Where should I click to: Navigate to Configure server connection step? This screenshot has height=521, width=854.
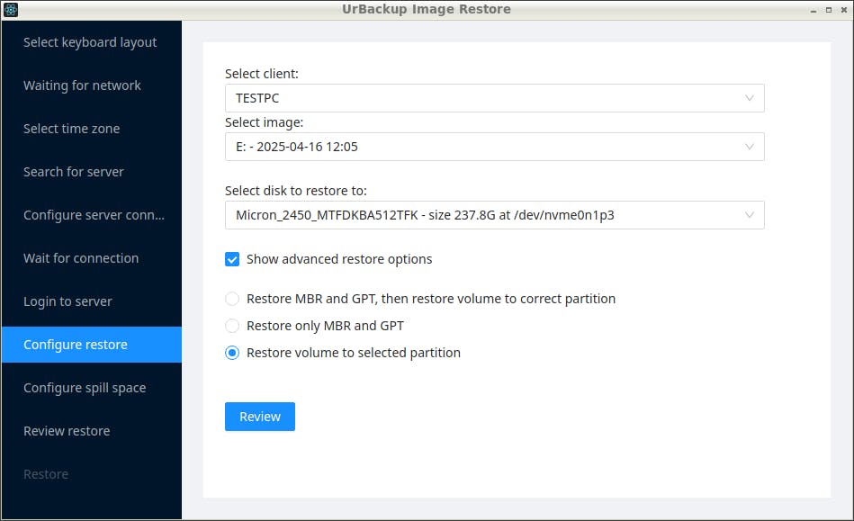pyautogui.click(x=94, y=215)
